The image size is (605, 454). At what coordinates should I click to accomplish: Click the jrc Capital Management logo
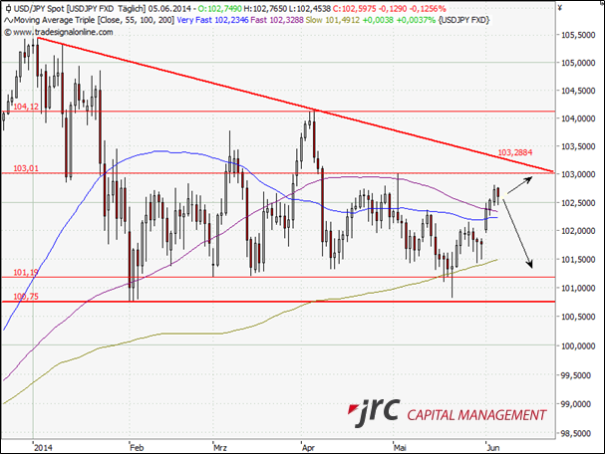[x=446, y=414]
